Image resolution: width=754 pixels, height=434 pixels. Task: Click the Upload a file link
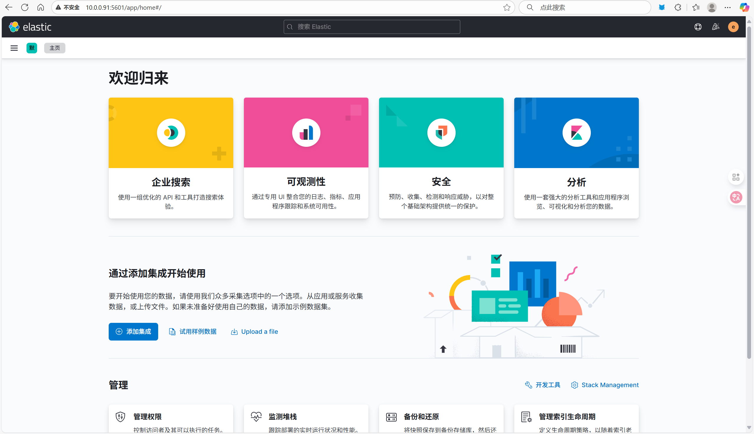click(254, 331)
